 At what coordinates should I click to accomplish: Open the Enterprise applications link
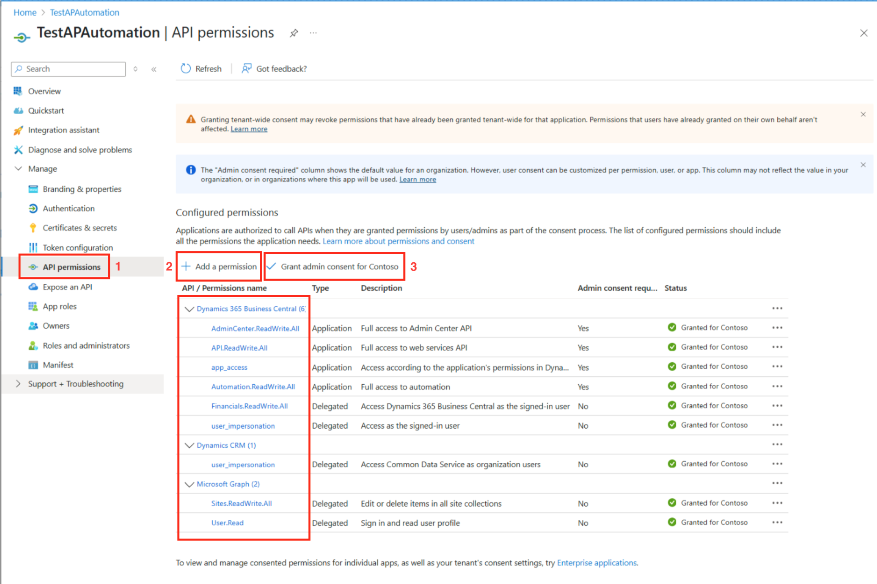596,562
